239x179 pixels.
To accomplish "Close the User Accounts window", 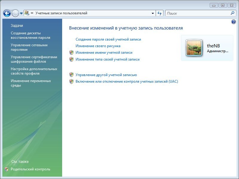I will click(x=232, y=5).
